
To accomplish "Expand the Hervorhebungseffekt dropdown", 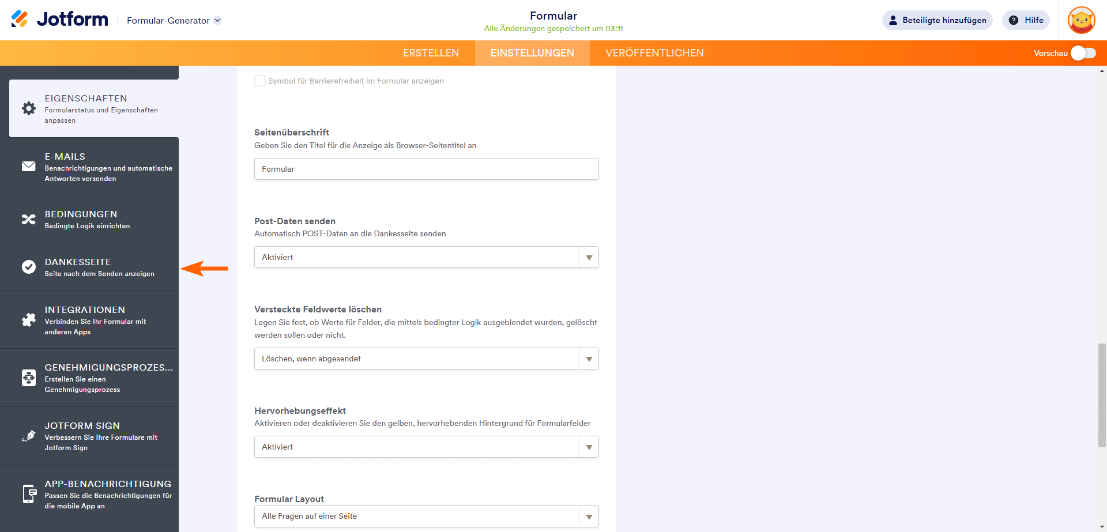I will [426, 447].
